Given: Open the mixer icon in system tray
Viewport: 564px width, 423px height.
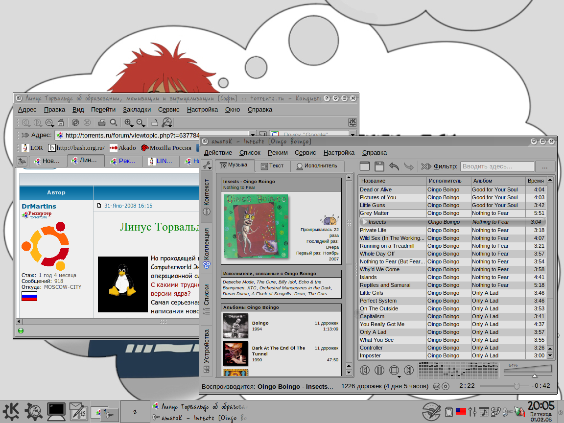Looking at the screenshot, I should pos(472,411).
